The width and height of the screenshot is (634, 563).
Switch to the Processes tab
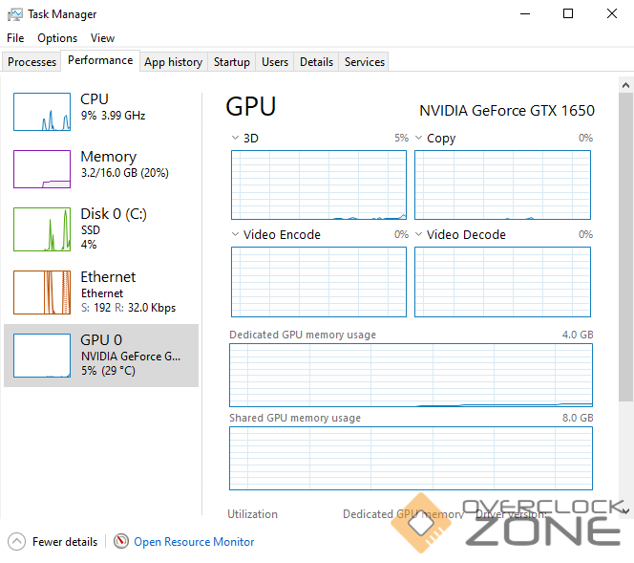32,62
